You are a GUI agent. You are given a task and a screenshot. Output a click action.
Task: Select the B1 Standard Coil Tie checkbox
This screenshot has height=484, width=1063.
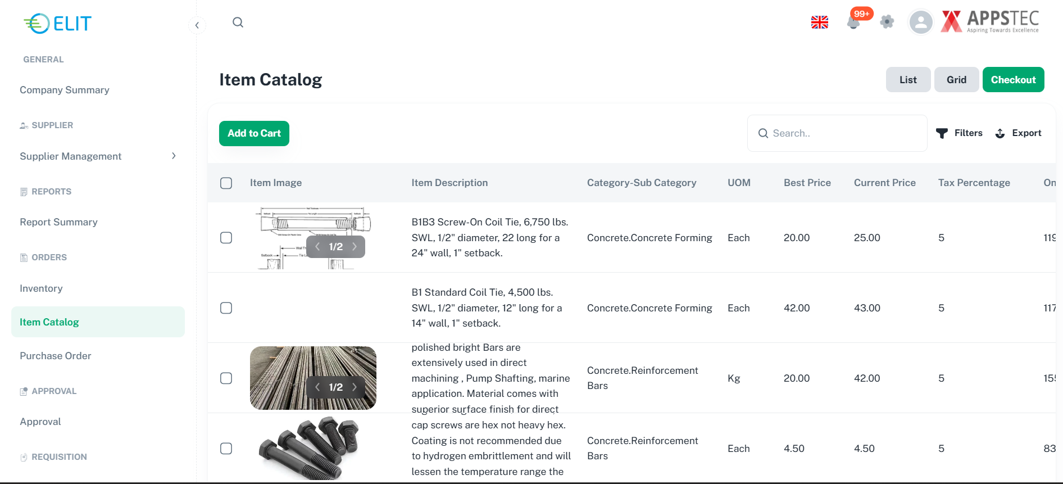(226, 308)
